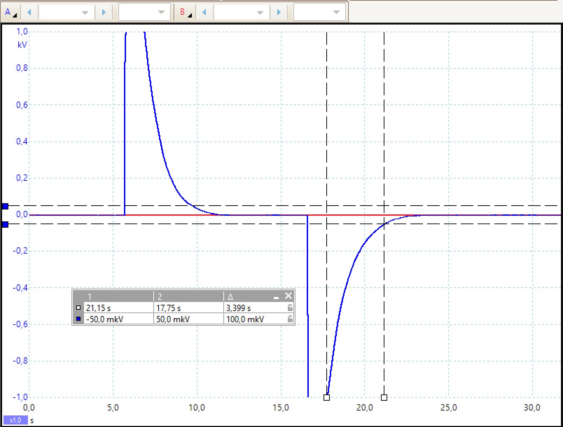The width and height of the screenshot is (563, 427).
Task: Click channel A left arrow to decrease range
Action: pyautogui.click(x=29, y=12)
